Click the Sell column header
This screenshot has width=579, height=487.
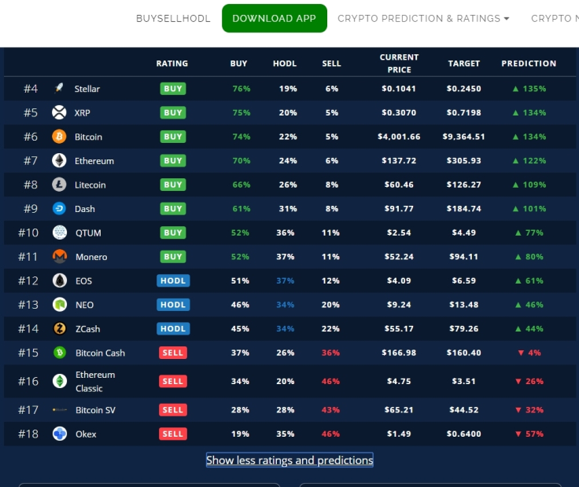[x=331, y=64]
